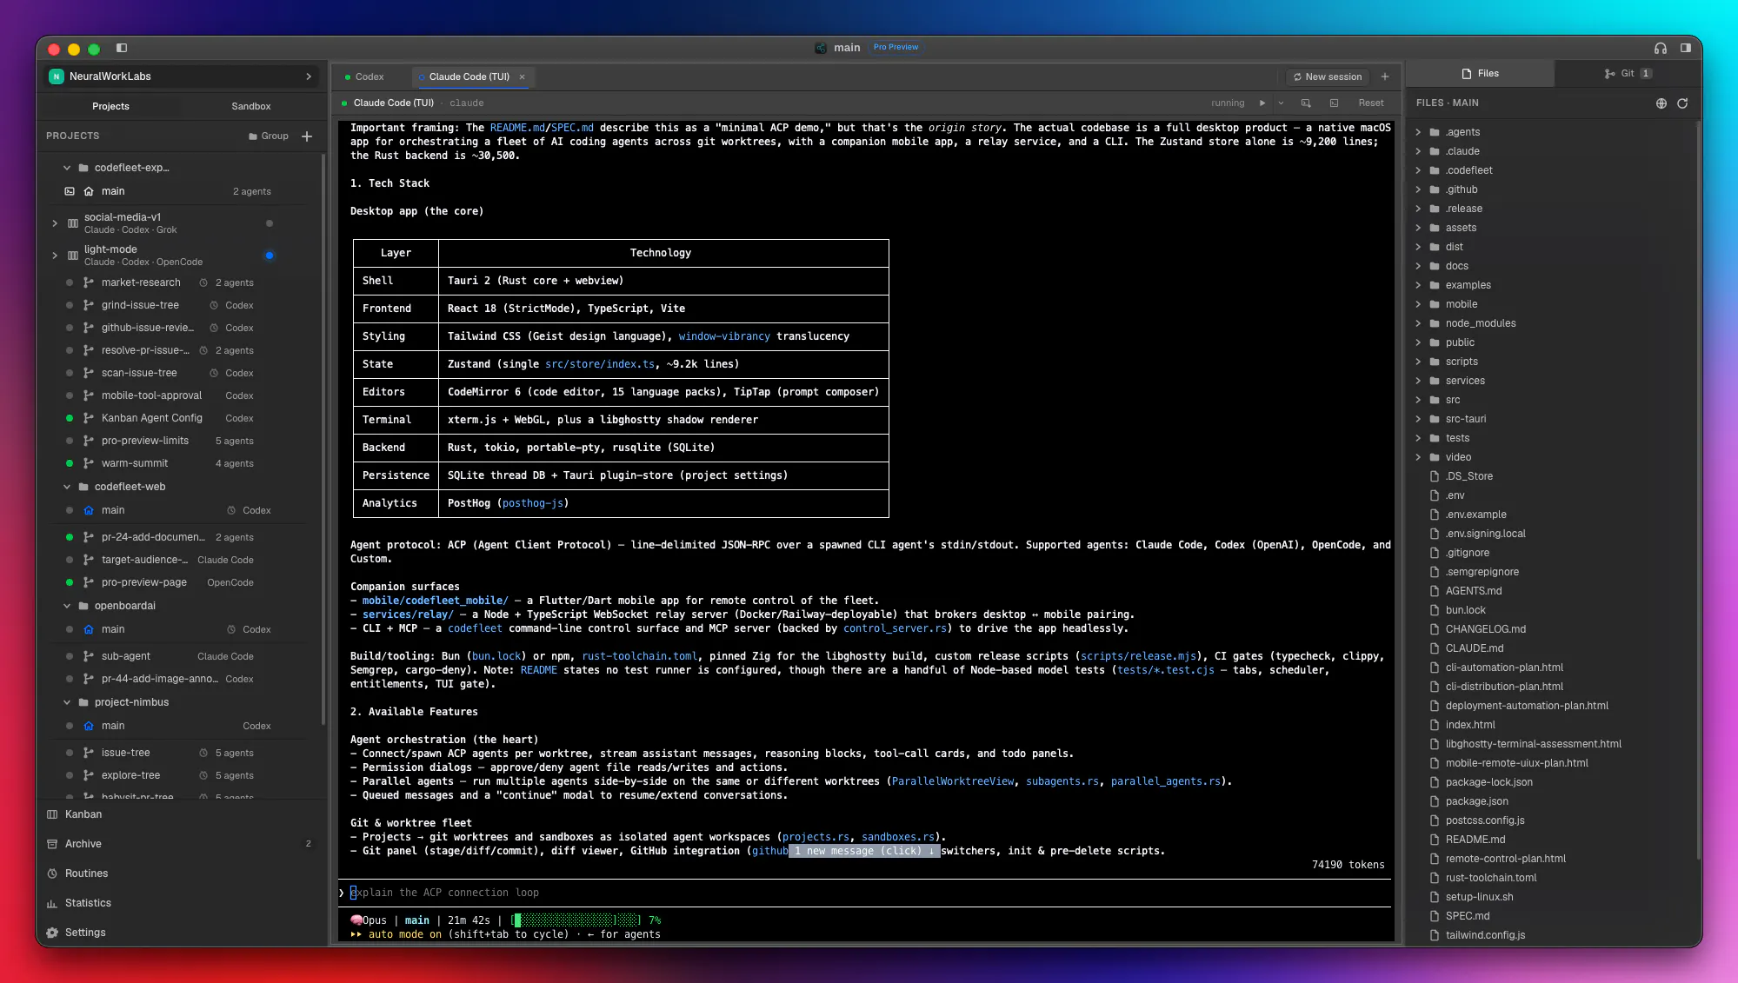Expand the light-mode kanban item
The width and height of the screenshot is (1738, 983).
coord(55,256)
